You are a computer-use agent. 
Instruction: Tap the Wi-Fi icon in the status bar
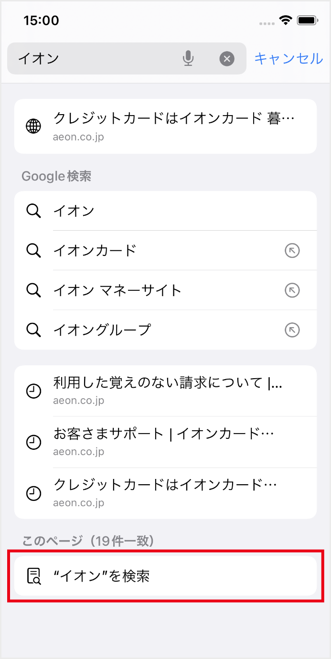tap(285, 20)
